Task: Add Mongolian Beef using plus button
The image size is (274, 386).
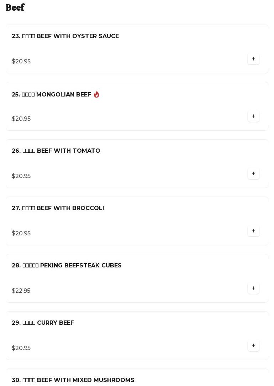Action: 253,116
